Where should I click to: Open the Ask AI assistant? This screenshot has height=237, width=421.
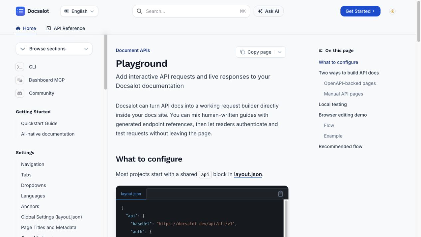click(269, 11)
